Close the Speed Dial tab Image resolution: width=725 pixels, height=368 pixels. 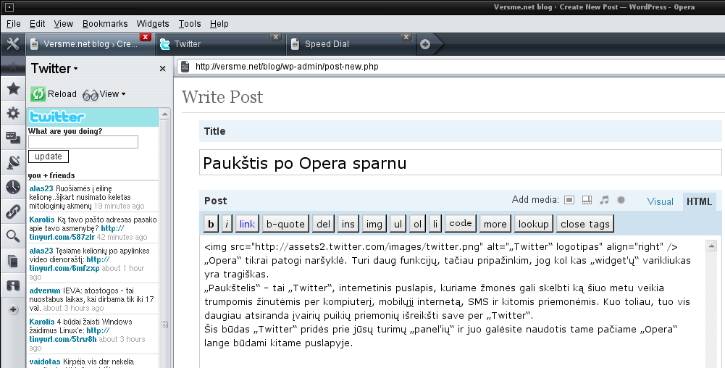[406, 37]
